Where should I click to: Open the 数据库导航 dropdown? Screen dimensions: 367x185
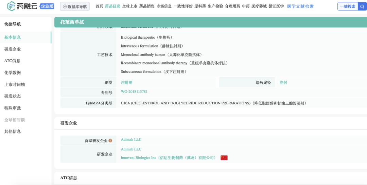[x=75, y=6]
